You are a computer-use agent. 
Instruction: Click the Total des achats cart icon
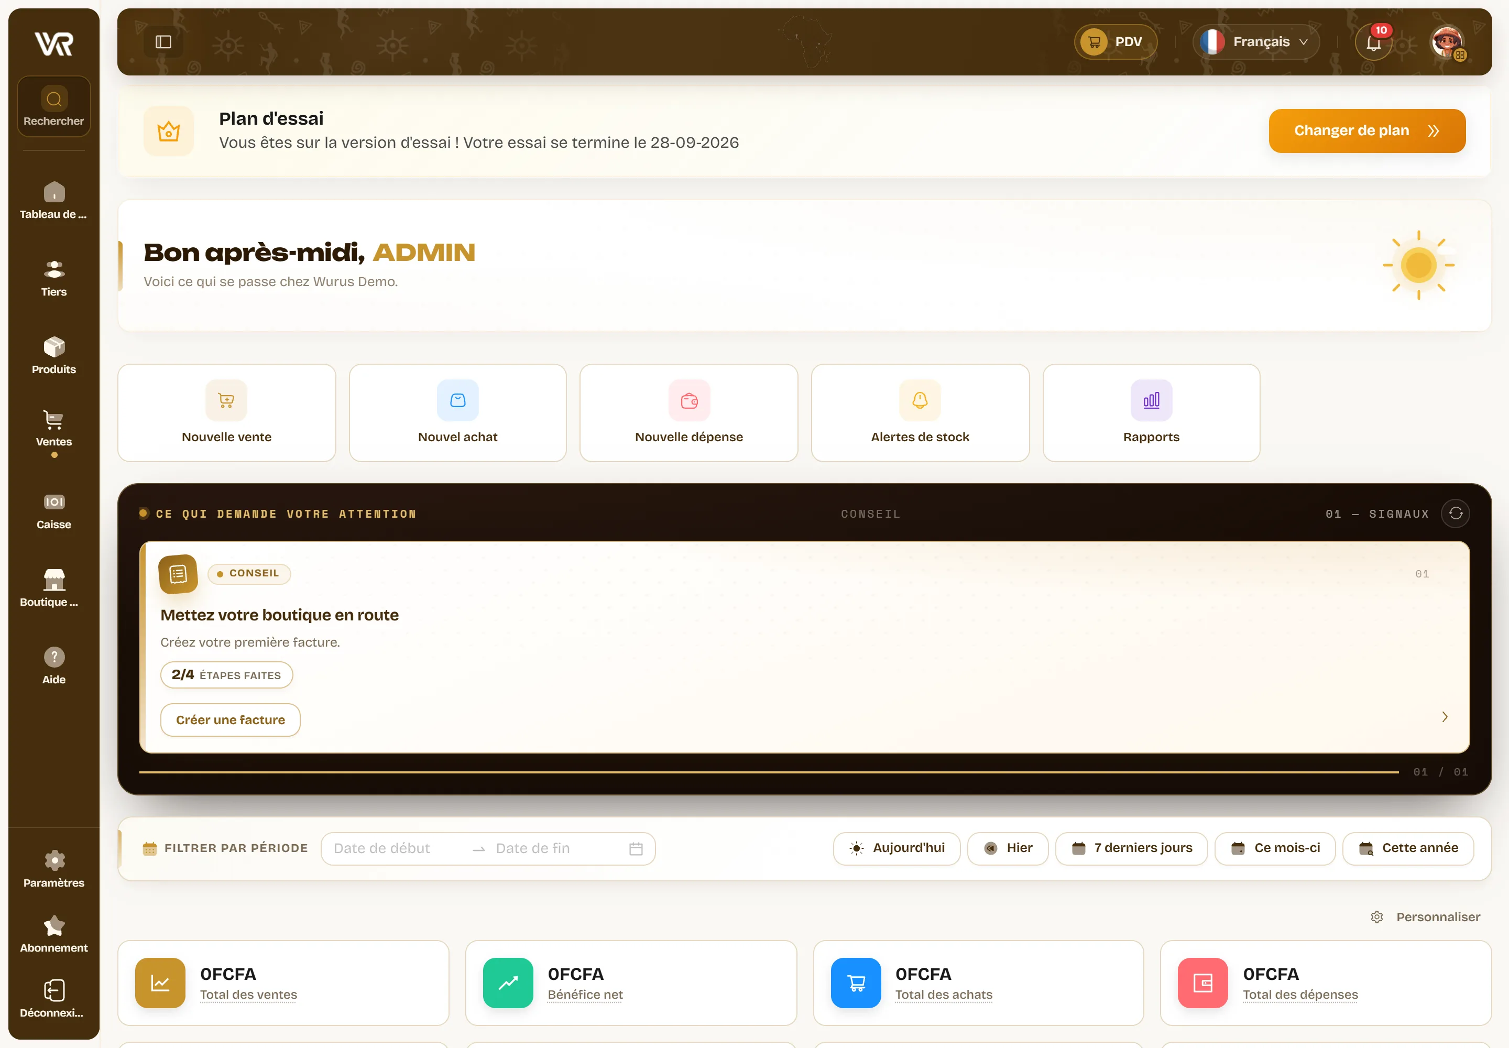(x=856, y=983)
